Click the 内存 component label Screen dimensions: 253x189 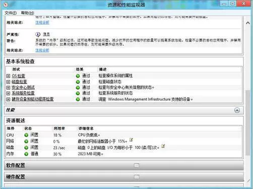point(10,154)
